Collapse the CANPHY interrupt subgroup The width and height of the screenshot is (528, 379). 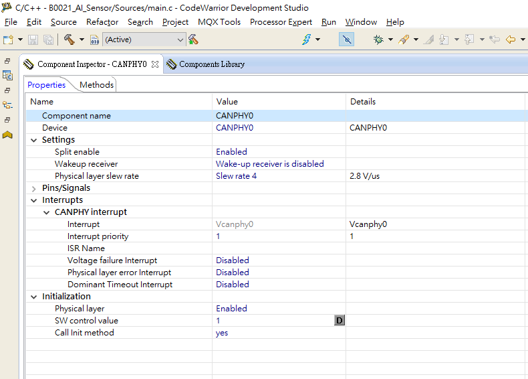click(47, 213)
